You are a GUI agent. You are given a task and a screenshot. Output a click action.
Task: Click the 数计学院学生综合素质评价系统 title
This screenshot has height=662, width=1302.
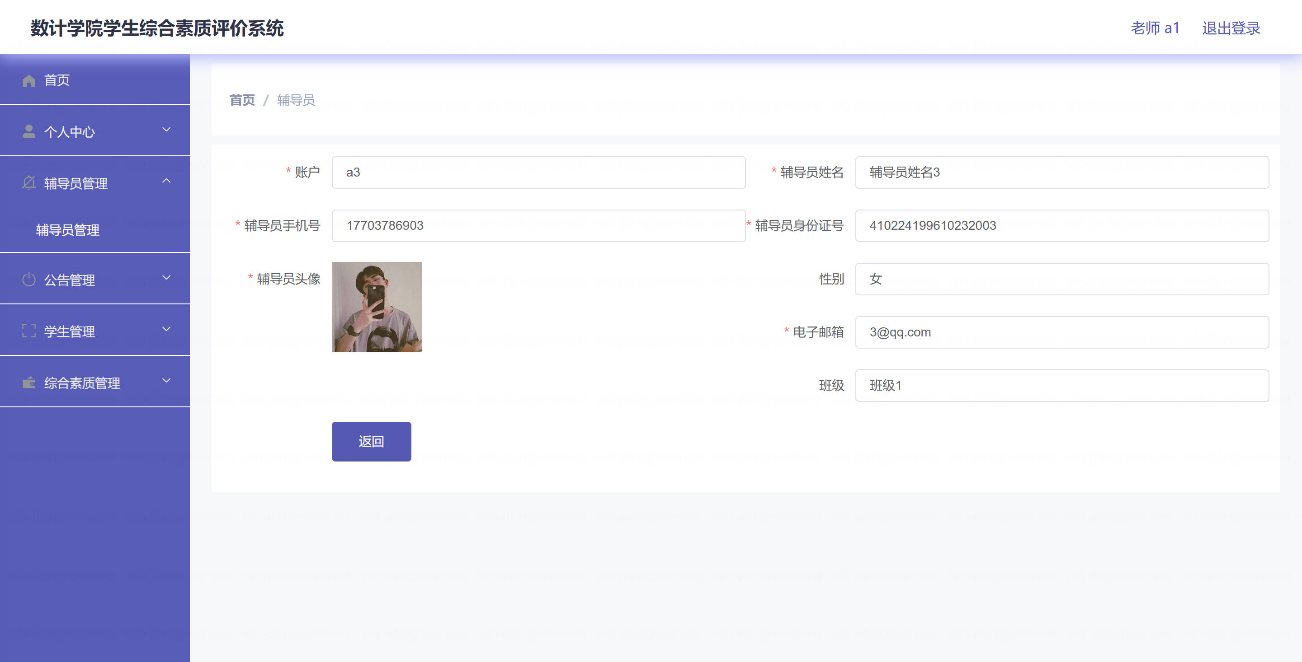point(157,28)
